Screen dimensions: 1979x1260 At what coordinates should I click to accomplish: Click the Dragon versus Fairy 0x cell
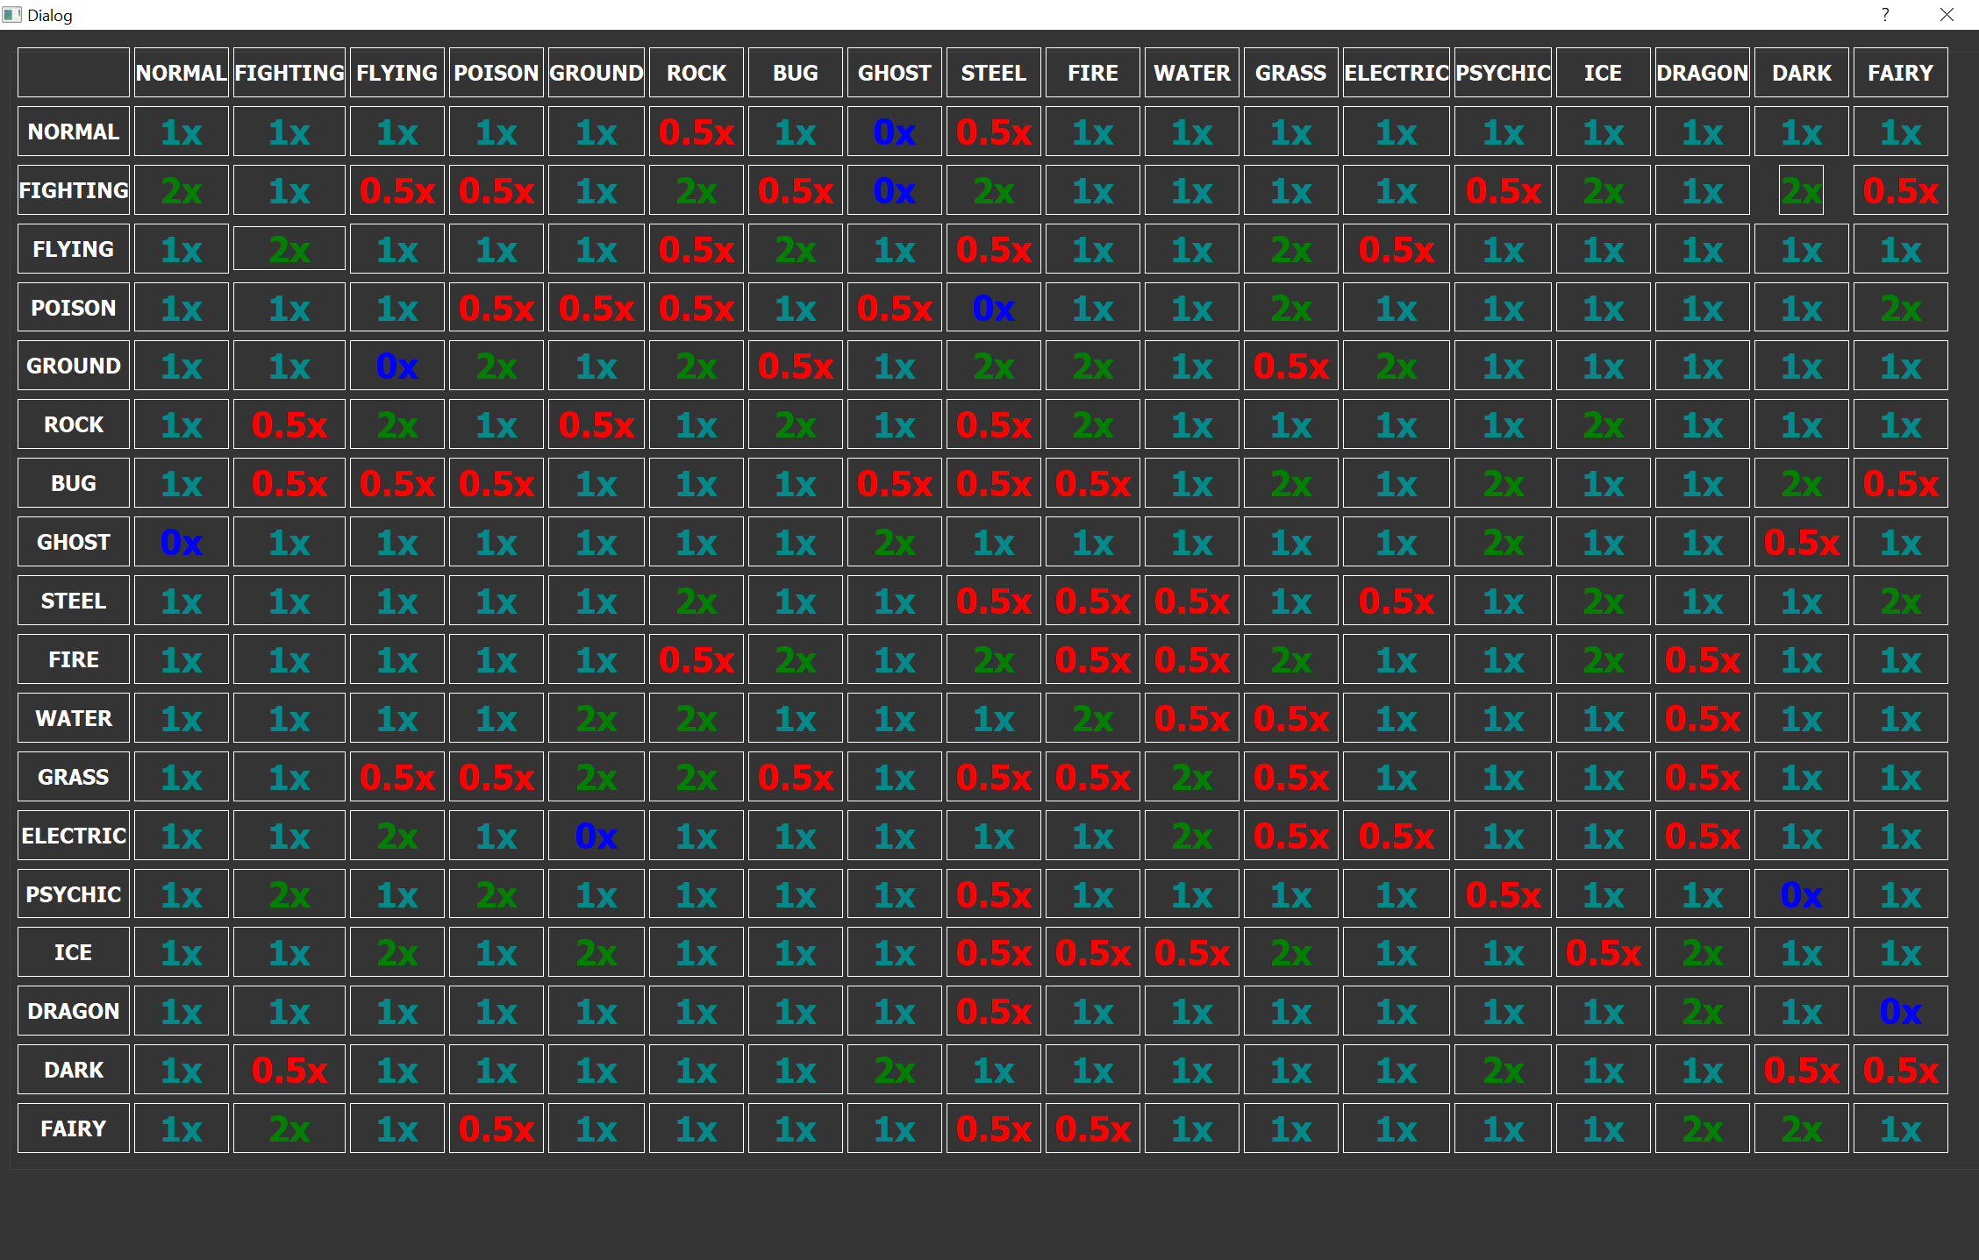pyautogui.click(x=1900, y=1012)
